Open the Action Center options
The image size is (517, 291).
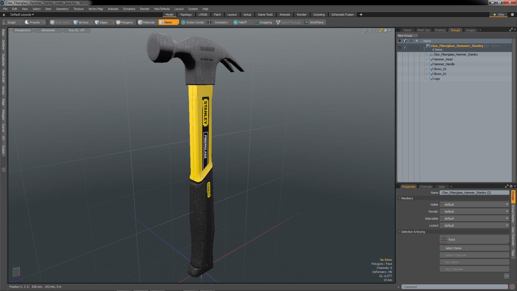click(193, 22)
